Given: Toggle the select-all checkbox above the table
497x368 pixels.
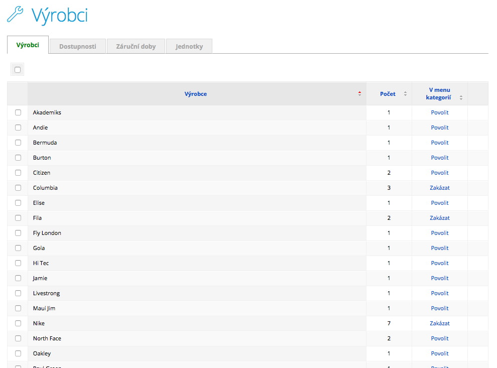Looking at the screenshot, I should [18, 70].
